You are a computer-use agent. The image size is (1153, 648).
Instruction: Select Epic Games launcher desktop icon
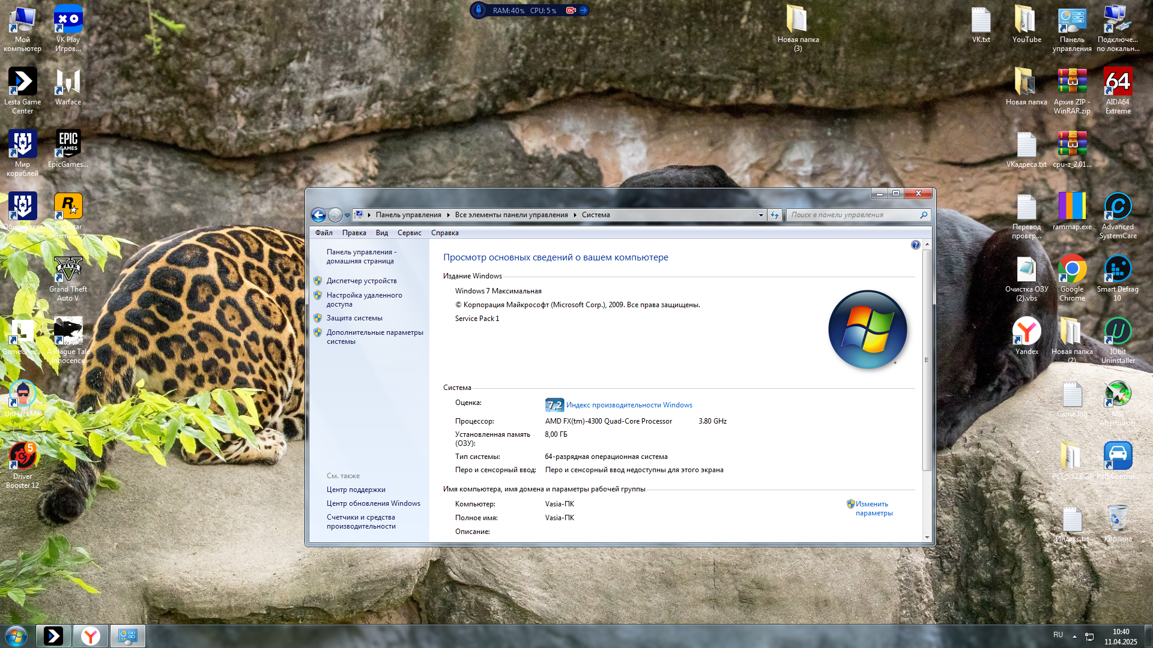(68, 144)
